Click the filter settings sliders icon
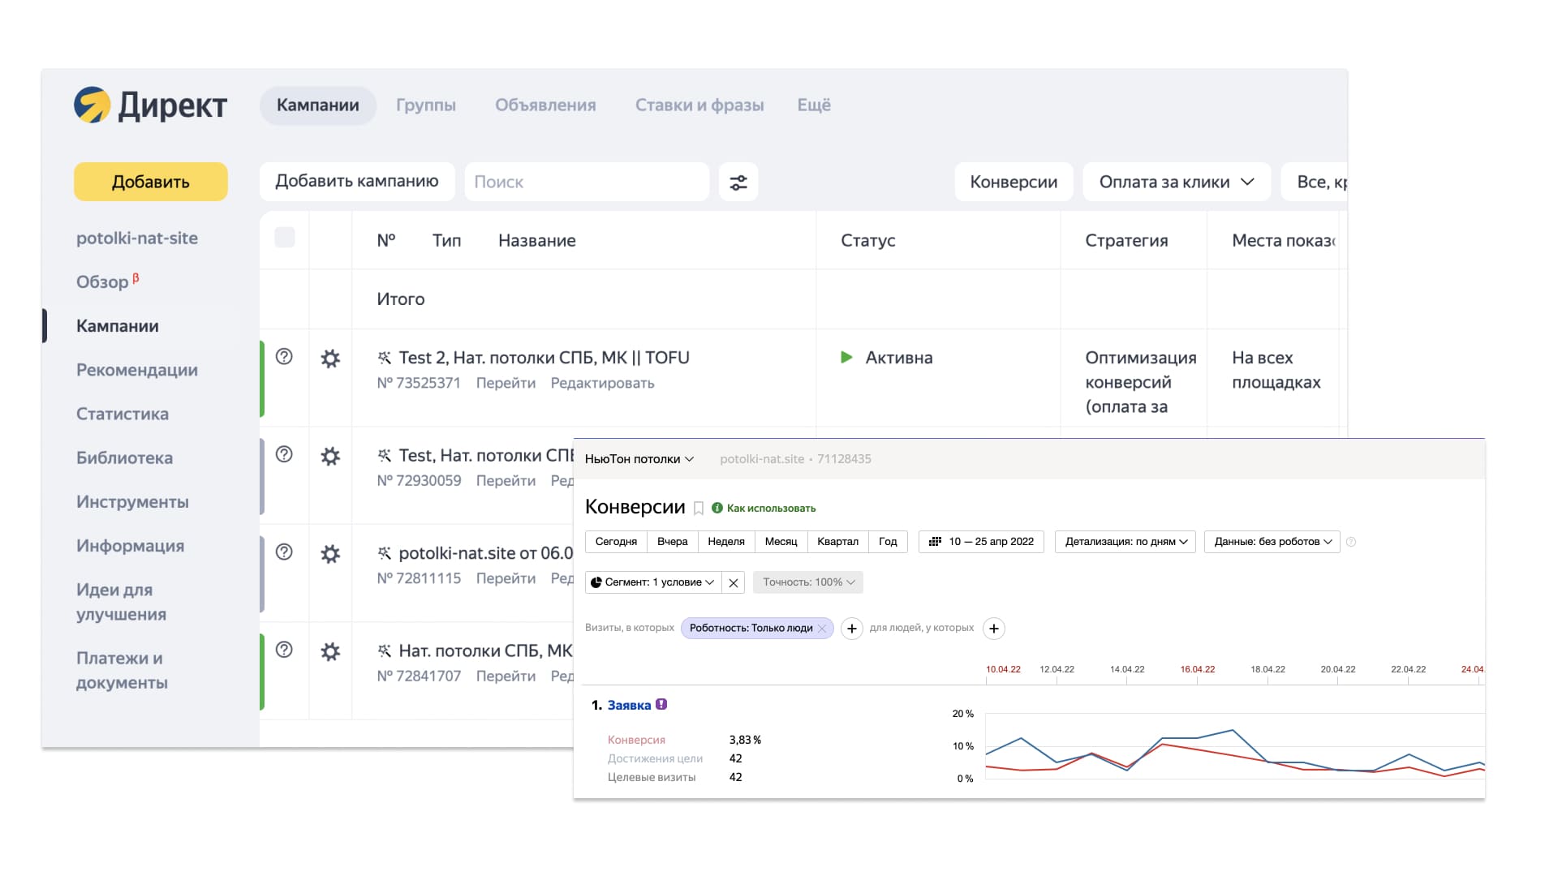Image resolution: width=1558 pixels, height=876 pixels. tap(738, 182)
